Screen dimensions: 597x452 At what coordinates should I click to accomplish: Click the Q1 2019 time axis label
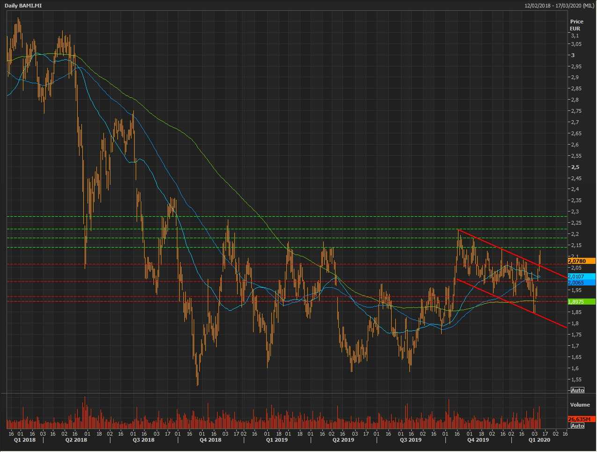pyautogui.click(x=277, y=440)
